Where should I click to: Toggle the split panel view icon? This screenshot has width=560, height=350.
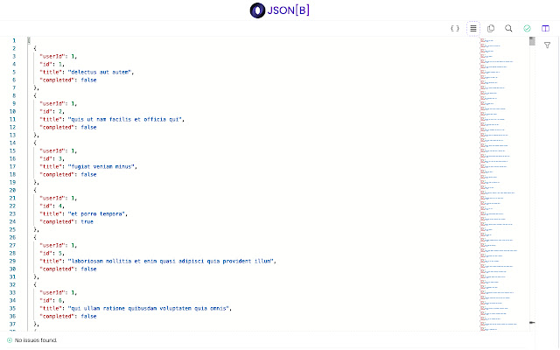(545, 28)
